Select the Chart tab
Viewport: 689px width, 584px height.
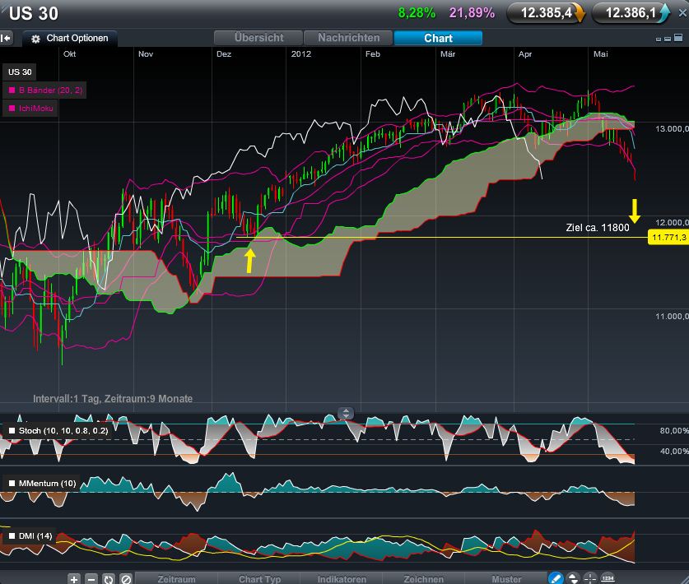pos(438,38)
